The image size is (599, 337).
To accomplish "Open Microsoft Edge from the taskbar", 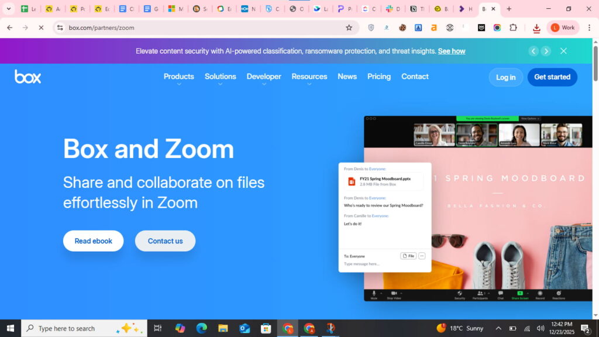I will tap(202, 328).
